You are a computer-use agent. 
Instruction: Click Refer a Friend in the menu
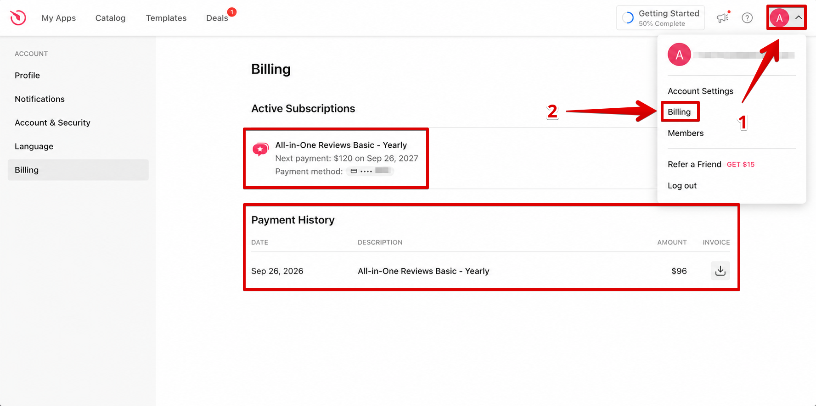click(x=694, y=164)
